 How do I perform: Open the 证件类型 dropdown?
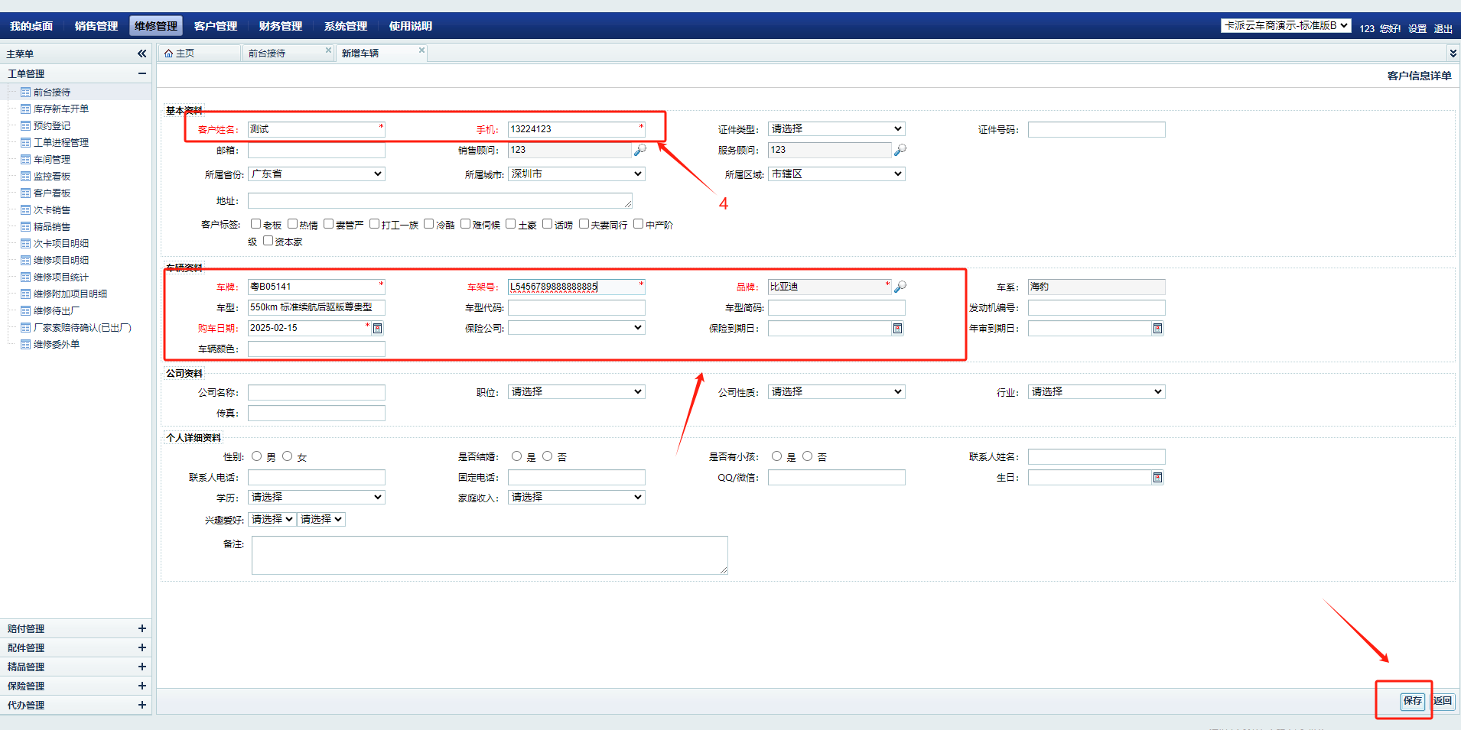(836, 129)
